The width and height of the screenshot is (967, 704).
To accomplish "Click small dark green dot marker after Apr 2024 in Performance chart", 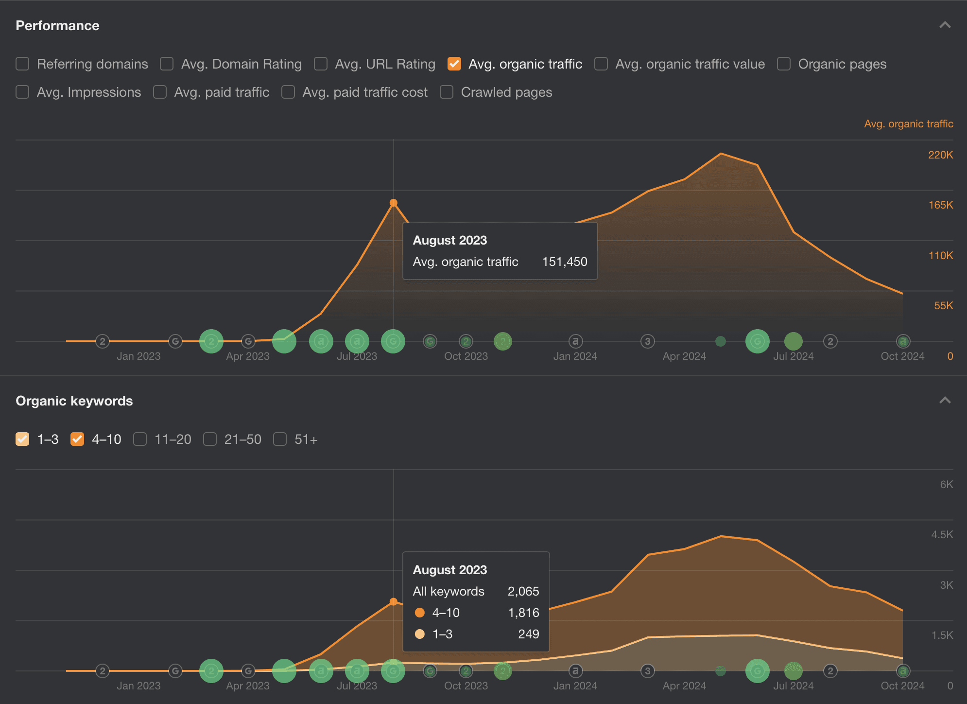I will point(721,341).
